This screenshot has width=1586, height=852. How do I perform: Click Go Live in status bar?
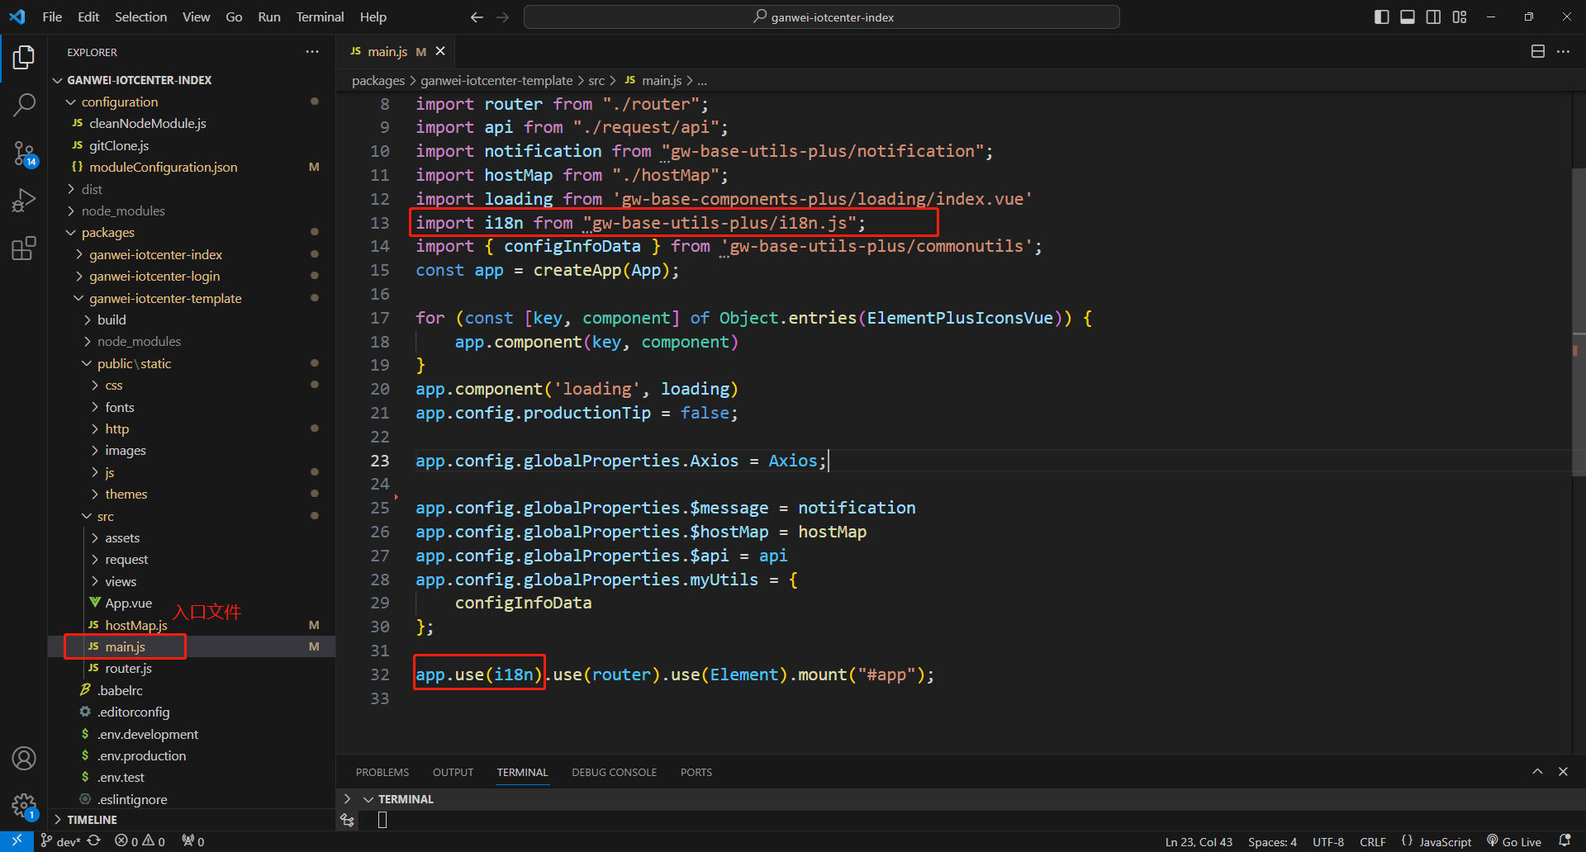pos(1514,841)
